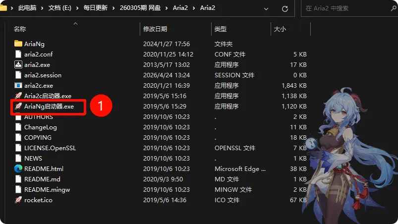
Task: Click the 1,843 KB size cell
Action: pos(294,86)
